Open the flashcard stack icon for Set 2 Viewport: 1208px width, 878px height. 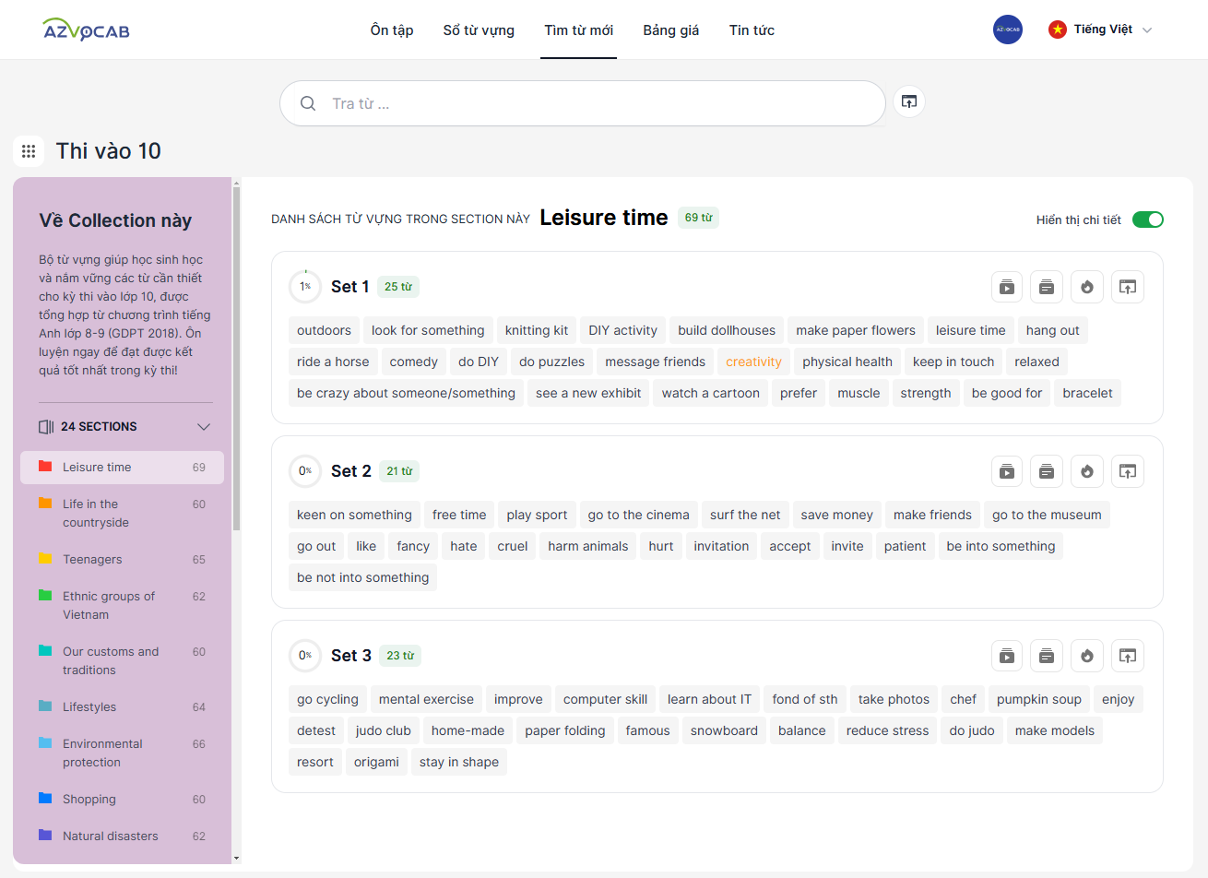pos(1047,471)
